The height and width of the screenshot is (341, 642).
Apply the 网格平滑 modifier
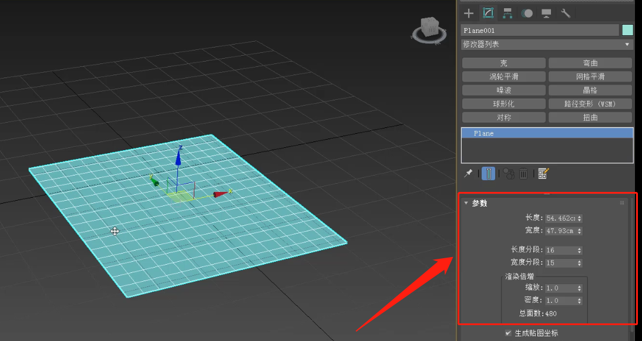(x=590, y=76)
